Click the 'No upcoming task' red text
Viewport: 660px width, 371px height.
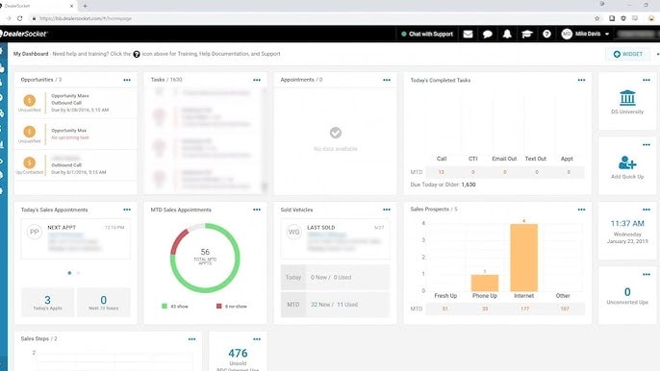pyautogui.click(x=70, y=138)
